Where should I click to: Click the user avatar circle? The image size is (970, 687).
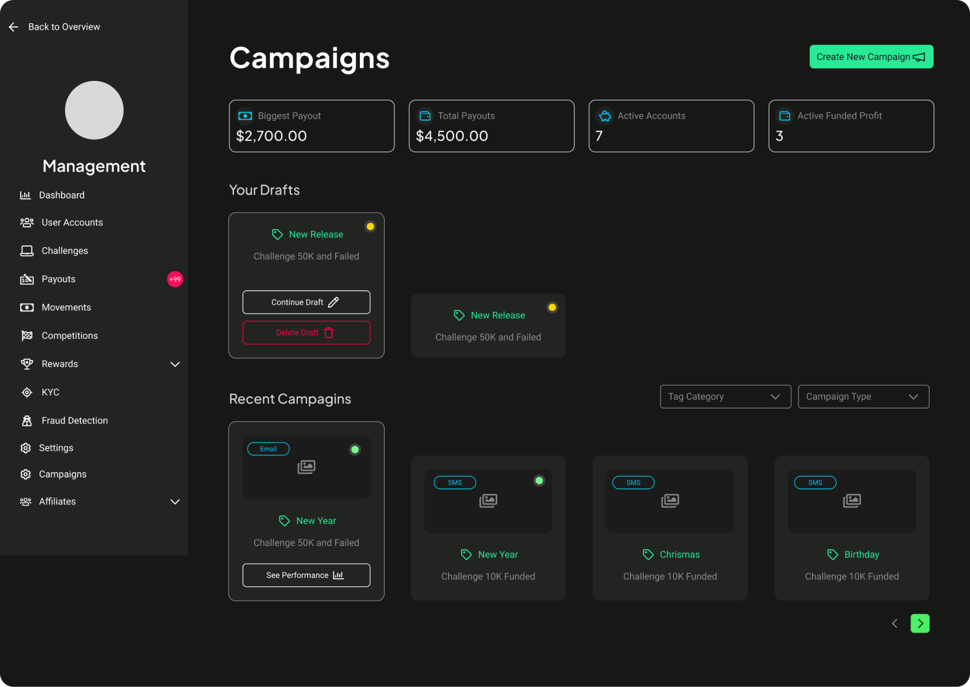point(94,110)
